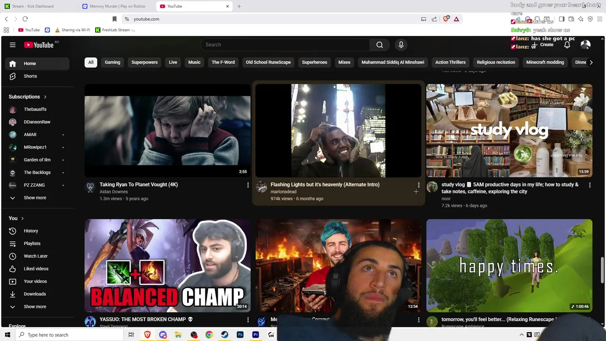Select the Old School RuneScape chip
This screenshot has height=341, width=606.
(268, 62)
